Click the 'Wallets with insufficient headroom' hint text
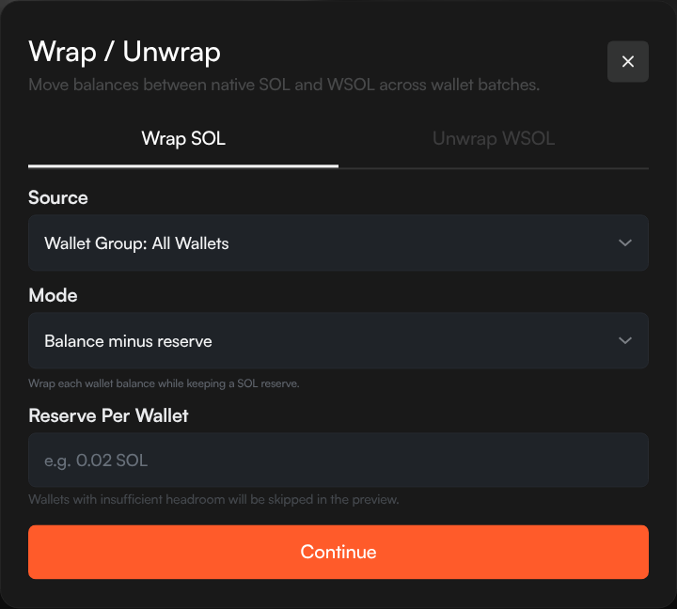The width and height of the screenshot is (677, 609). click(x=213, y=500)
